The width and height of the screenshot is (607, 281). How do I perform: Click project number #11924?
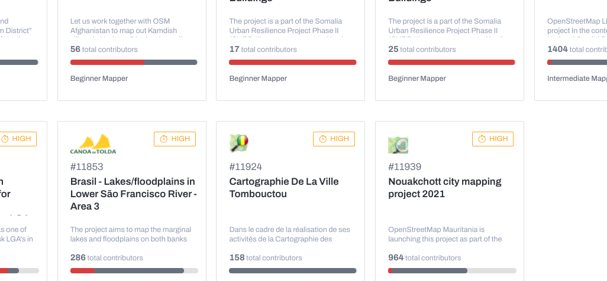[x=246, y=166]
